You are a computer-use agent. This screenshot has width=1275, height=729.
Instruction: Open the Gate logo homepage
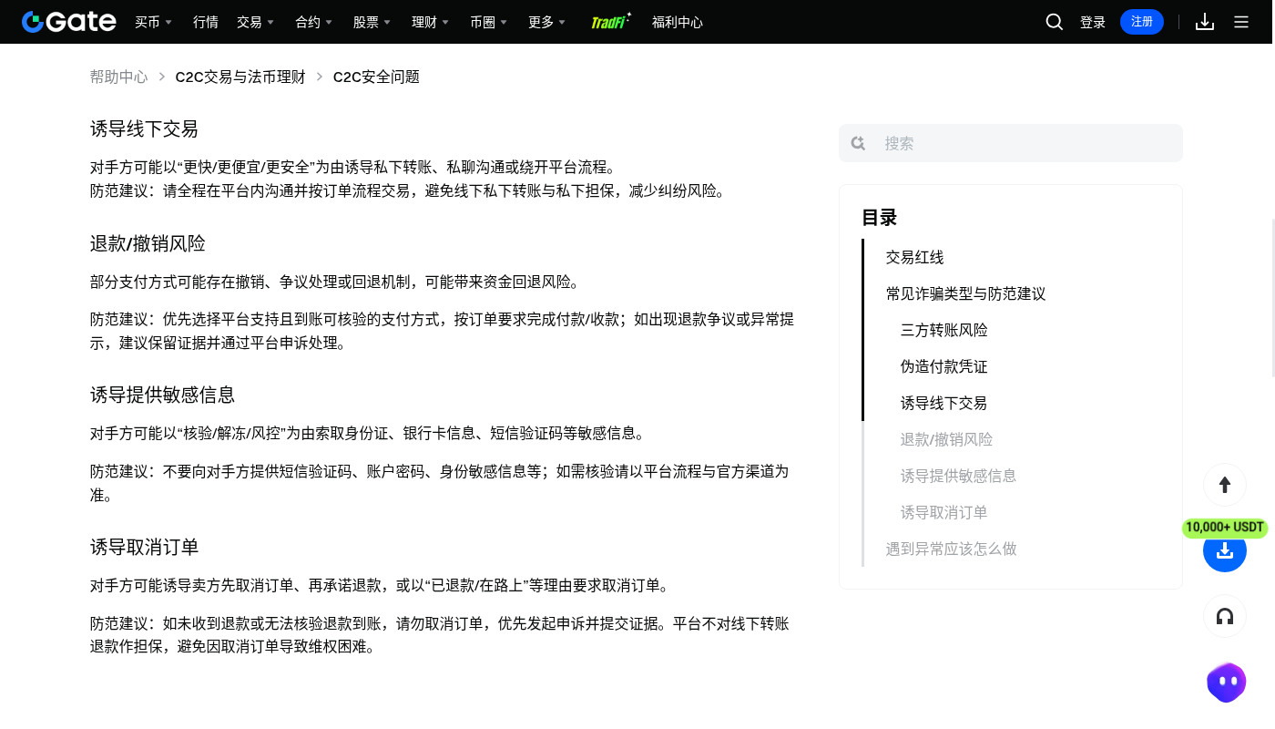tap(69, 22)
